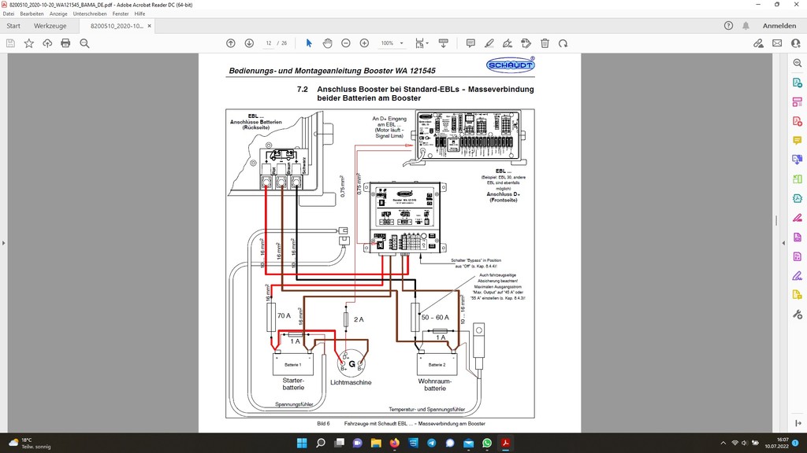The height and width of the screenshot is (453, 807).
Task: Switch to the Start tab
Action: pos(13,26)
